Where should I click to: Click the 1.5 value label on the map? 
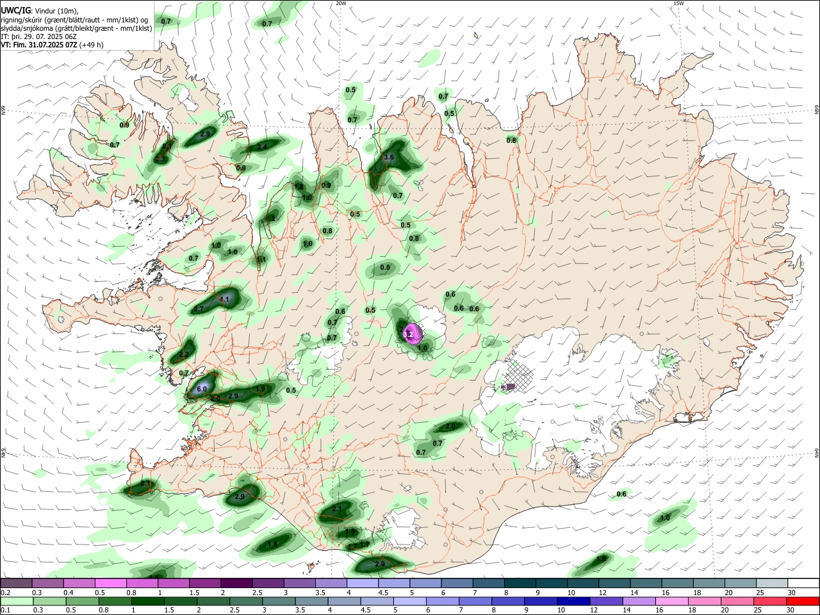point(350,532)
